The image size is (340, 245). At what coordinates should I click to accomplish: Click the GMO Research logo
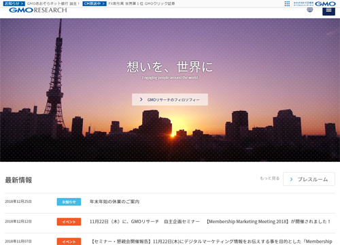[x=38, y=10]
